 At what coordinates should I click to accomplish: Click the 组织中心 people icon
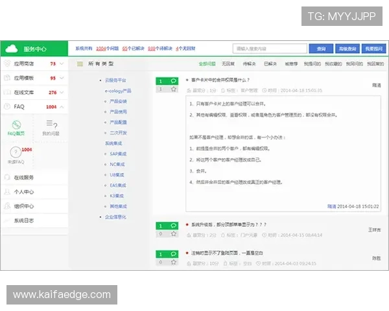click(7, 206)
